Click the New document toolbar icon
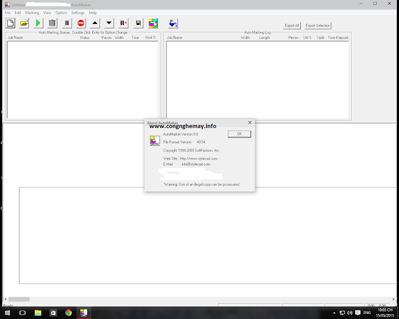399x319 pixels. click(x=10, y=23)
